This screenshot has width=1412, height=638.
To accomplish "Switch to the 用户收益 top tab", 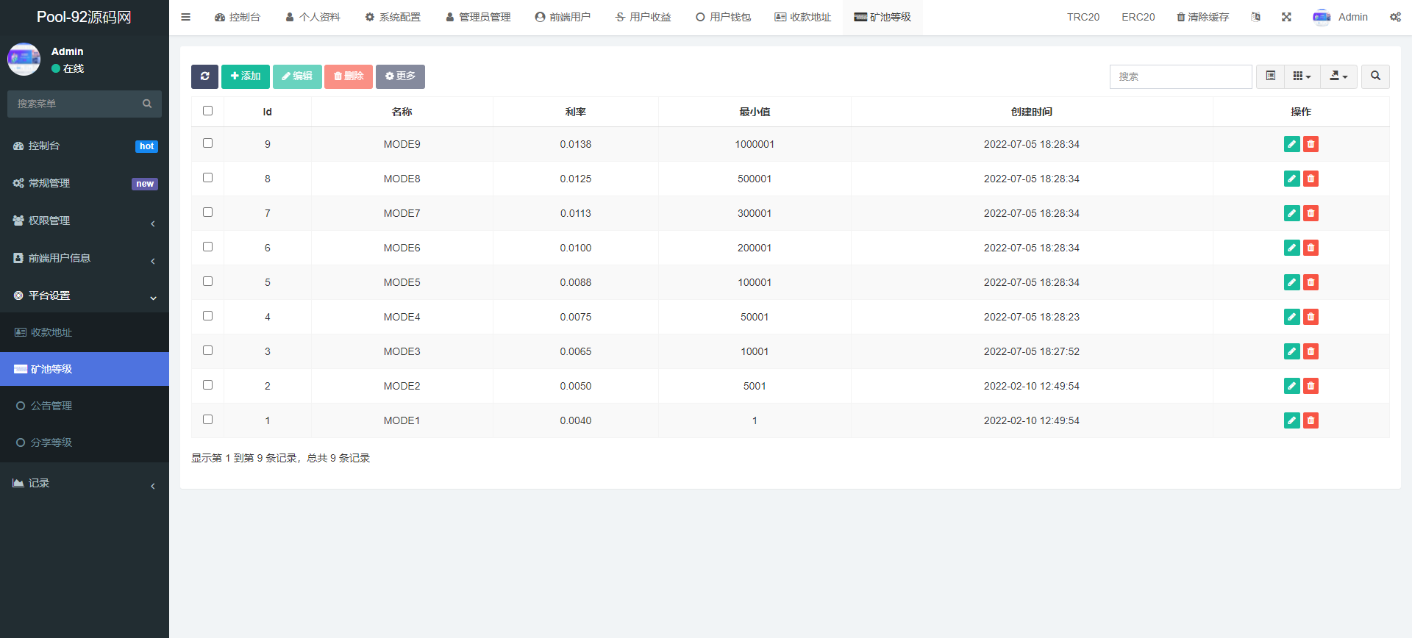I will click(643, 17).
